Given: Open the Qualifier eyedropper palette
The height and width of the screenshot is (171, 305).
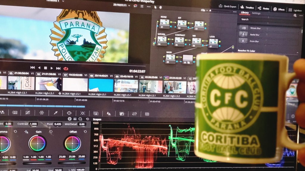Looking at the screenshot, I should (x=55, y=113).
